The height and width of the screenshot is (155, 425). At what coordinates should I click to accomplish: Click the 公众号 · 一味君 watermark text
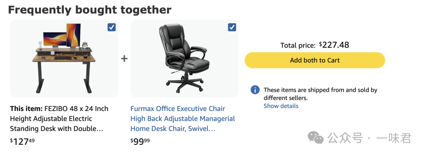pos(369,138)
